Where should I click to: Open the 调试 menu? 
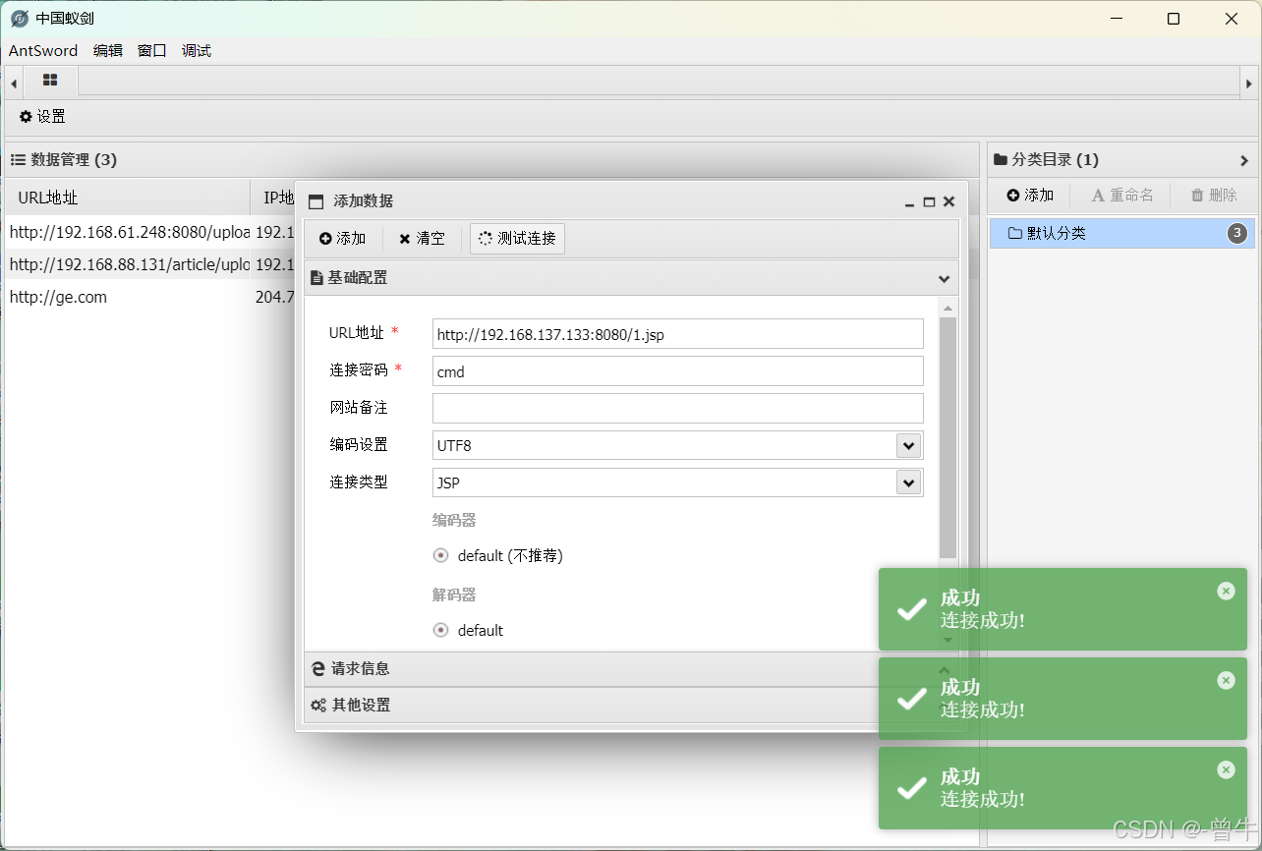click(x=197, y=51)
